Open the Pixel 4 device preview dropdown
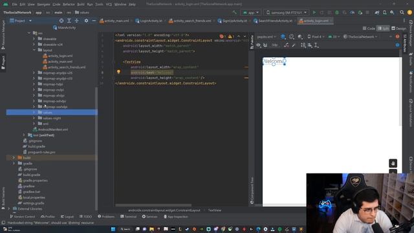The width and height of the screenshot is (414, 233). point(316,37)
